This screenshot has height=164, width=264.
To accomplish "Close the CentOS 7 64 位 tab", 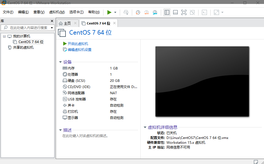I will pos(114,23).
